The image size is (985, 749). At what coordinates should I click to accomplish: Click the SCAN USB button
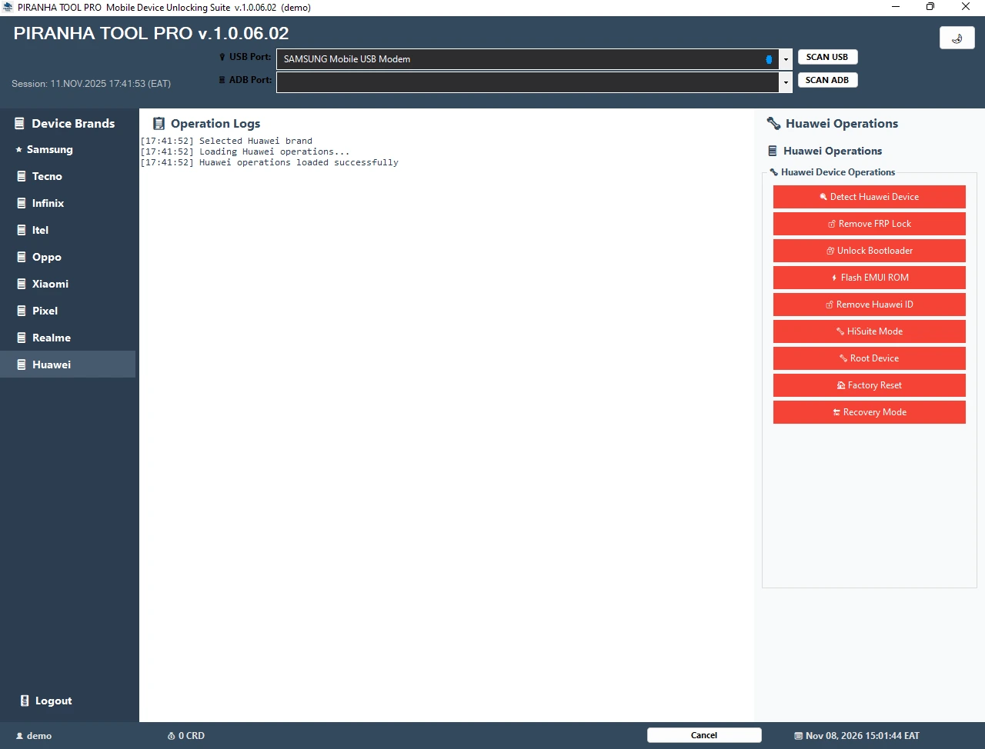click(x=827, y=57)
